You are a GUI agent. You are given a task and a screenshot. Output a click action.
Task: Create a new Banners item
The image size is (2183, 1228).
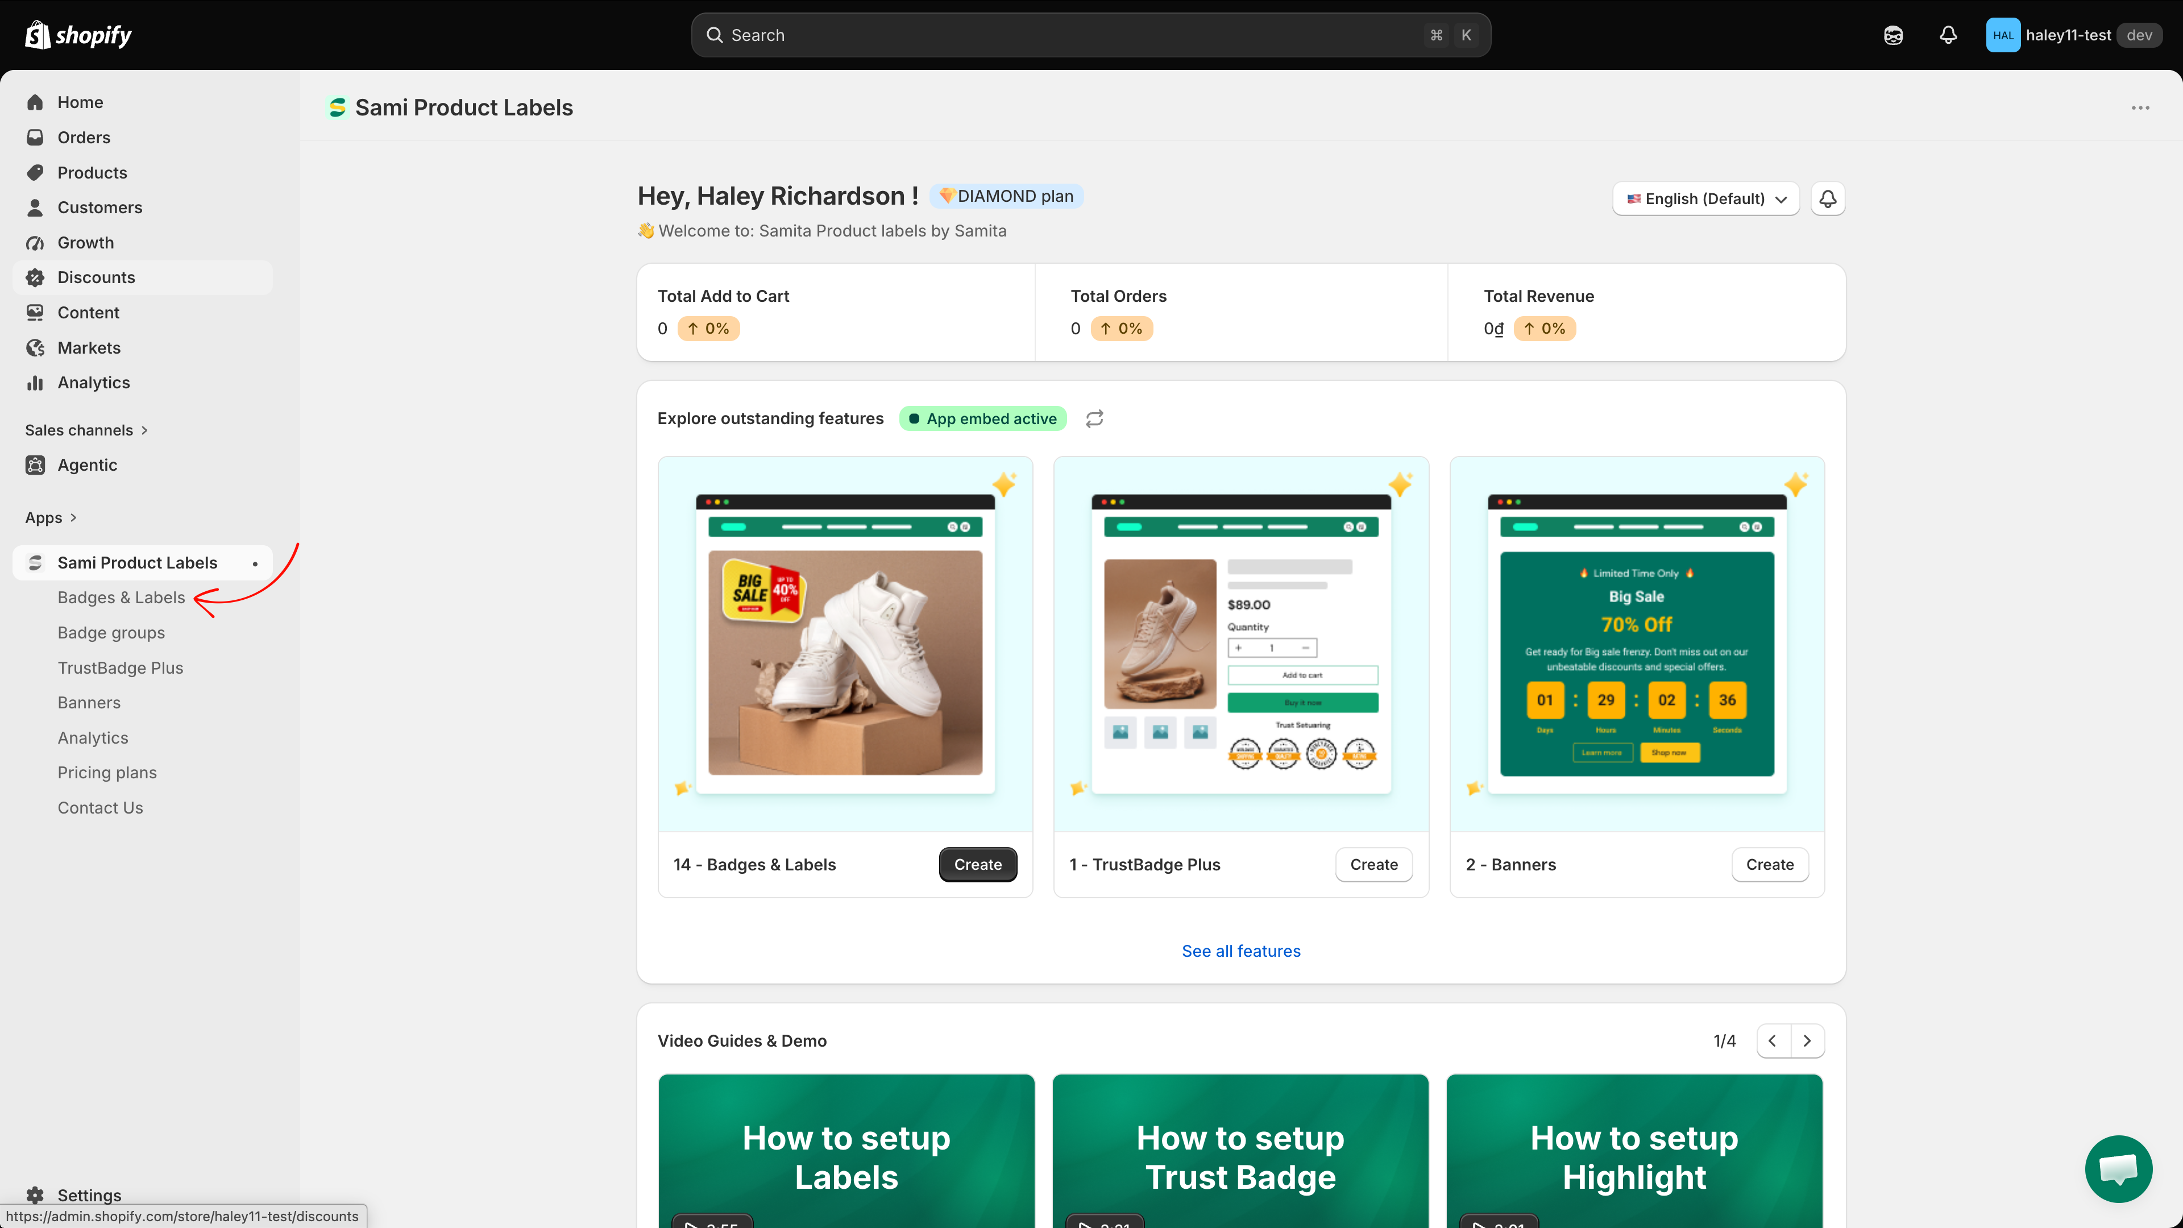click(1770, 864)
